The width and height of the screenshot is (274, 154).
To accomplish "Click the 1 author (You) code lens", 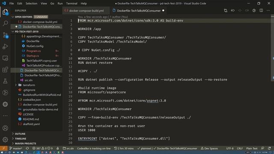I will (x=119, y=17).
